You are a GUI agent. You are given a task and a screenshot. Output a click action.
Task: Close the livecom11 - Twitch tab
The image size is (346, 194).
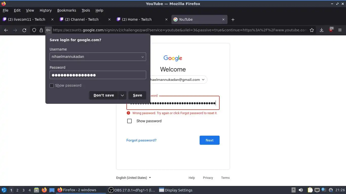pyautogui.click(x=52, y=19)
